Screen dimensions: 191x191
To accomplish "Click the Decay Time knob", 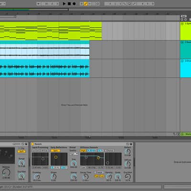I will (85, 177).
